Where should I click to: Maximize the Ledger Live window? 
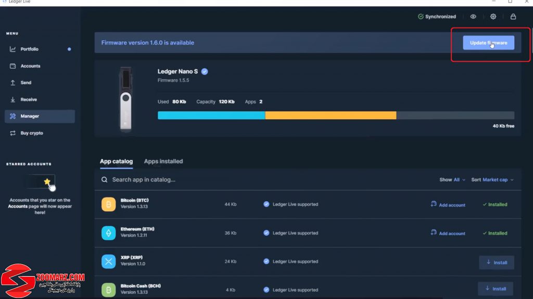point(510,2)
